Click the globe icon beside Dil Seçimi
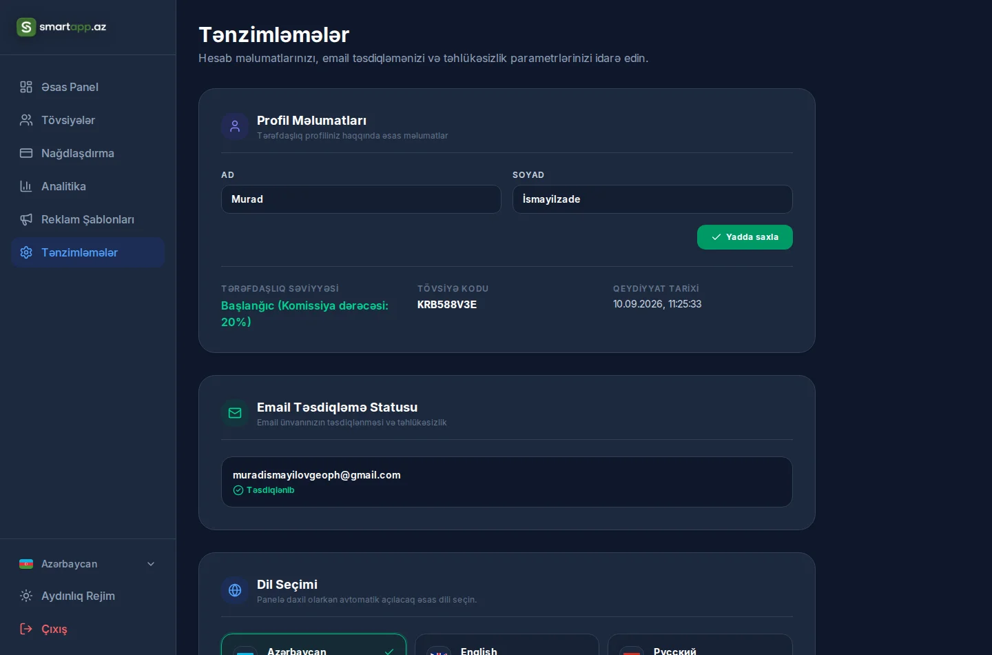 235,590
